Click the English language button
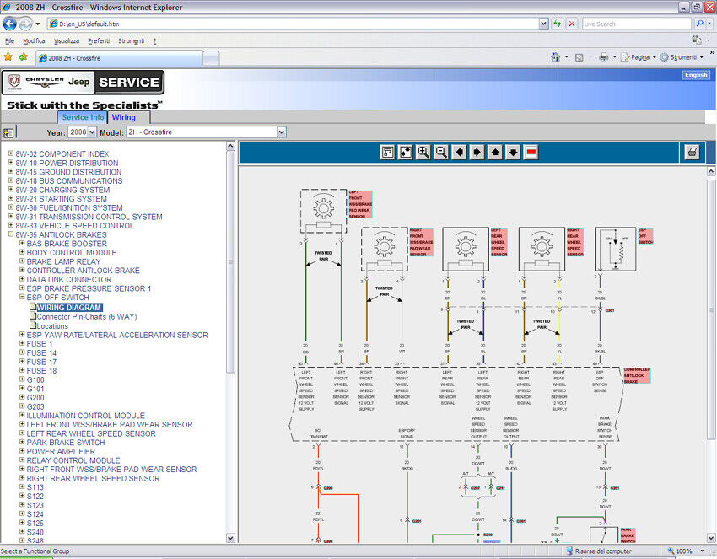This screenshot has height=559, width=717. [696, 75]
